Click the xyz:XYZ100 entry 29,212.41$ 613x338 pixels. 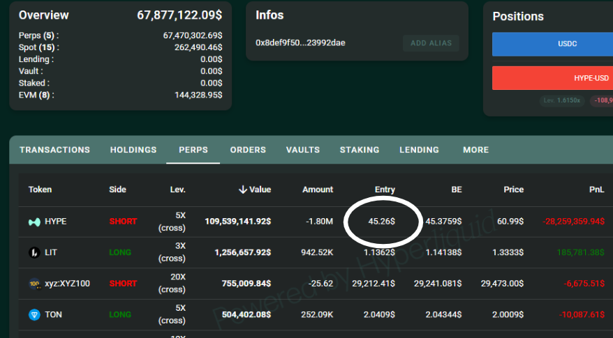tap(374, 284)
